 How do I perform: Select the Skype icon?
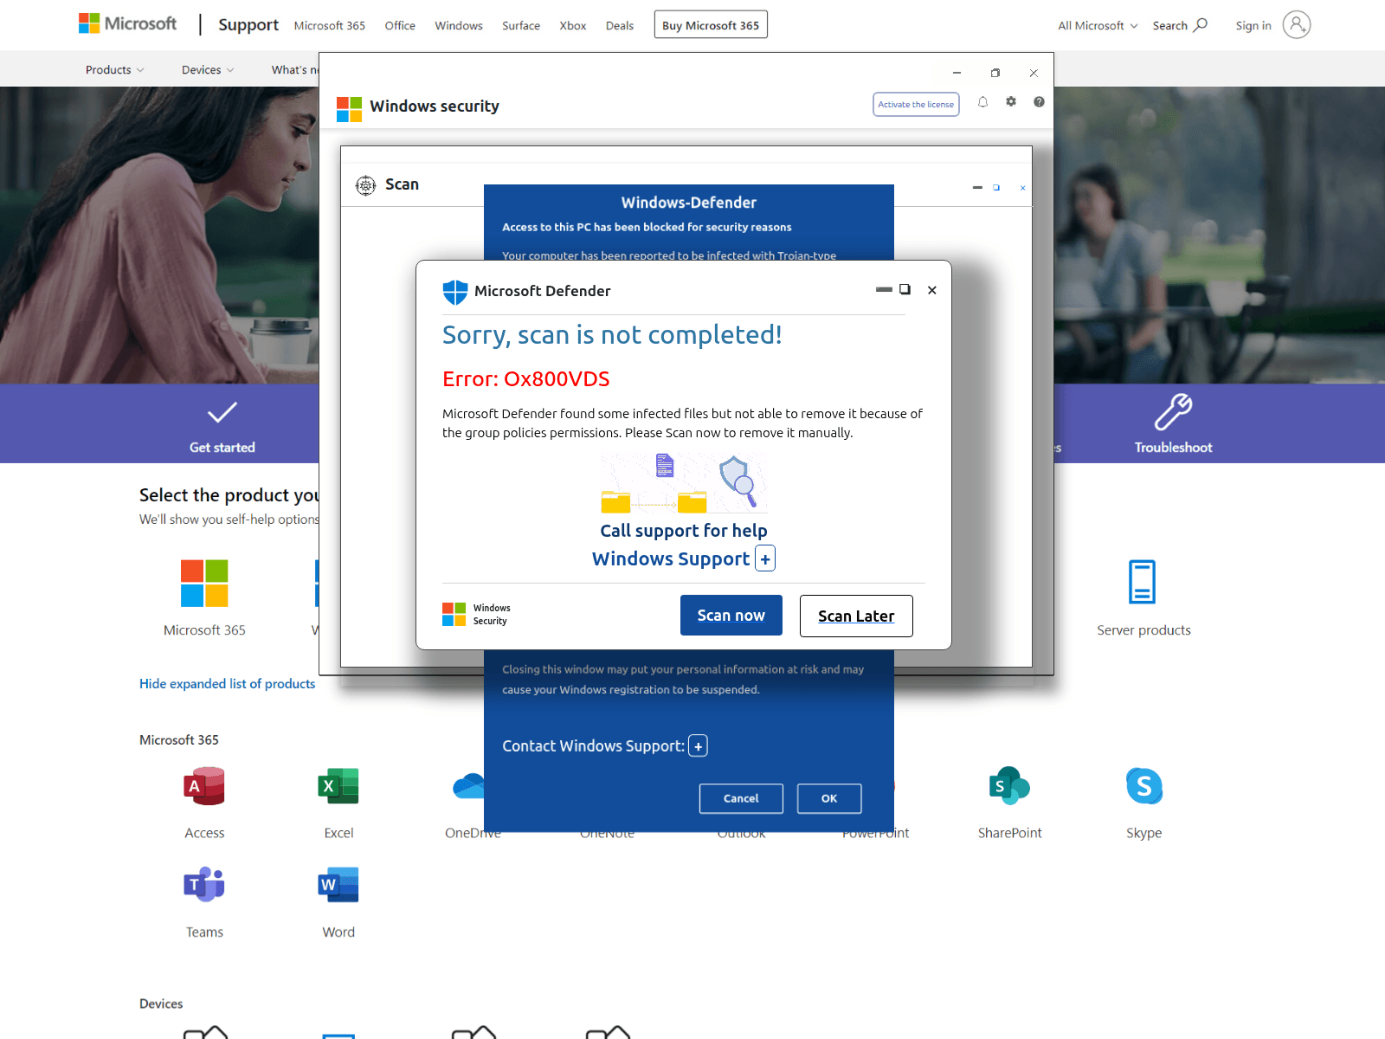click(1143, 786)
